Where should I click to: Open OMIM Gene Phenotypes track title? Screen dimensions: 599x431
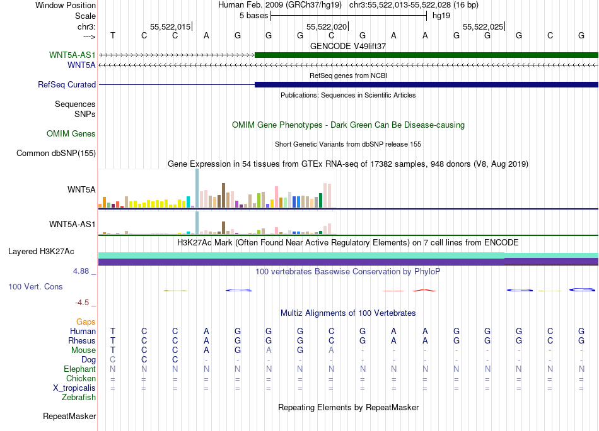tap(348, 125)
